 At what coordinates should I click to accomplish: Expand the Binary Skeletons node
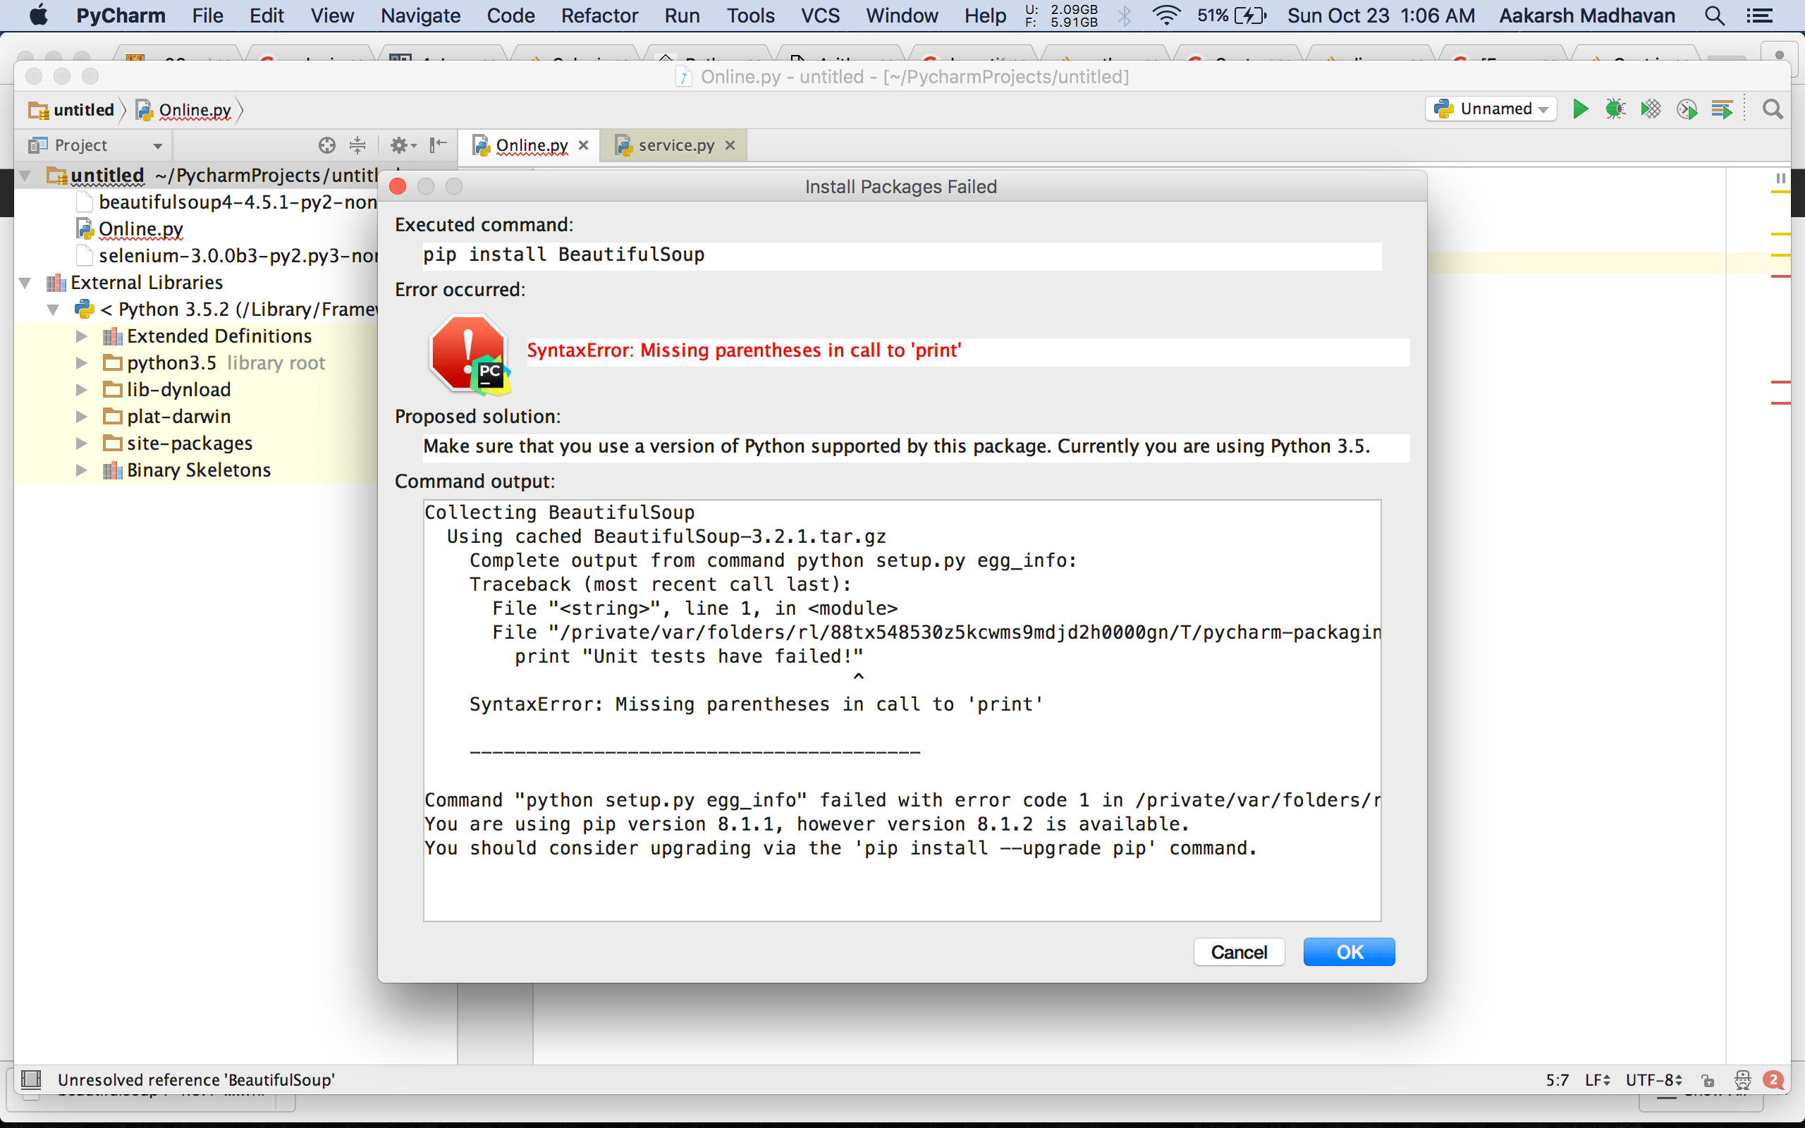(x=81, y=471)
